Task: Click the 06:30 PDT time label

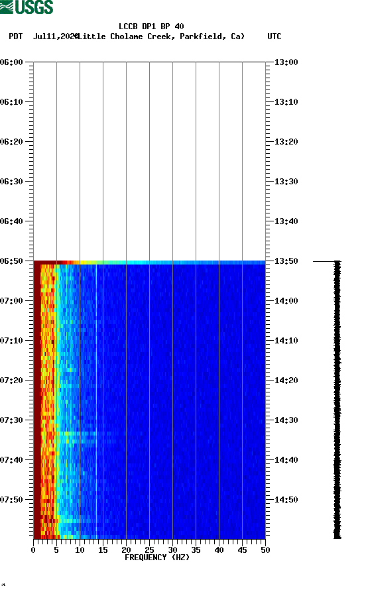Action: click(12, 181)
